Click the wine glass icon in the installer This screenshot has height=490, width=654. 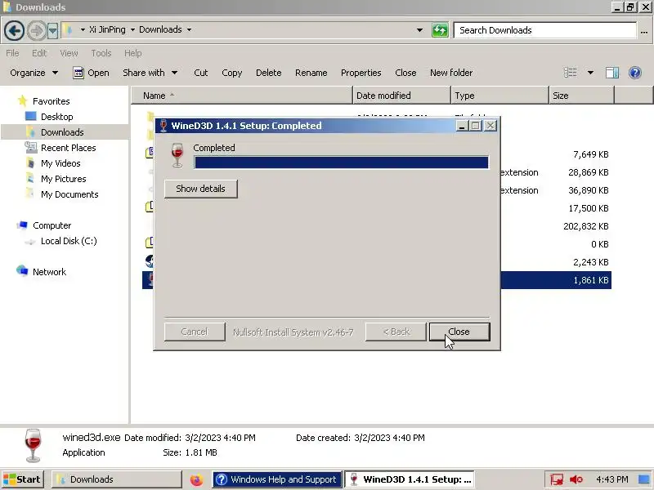pos(177,155)
